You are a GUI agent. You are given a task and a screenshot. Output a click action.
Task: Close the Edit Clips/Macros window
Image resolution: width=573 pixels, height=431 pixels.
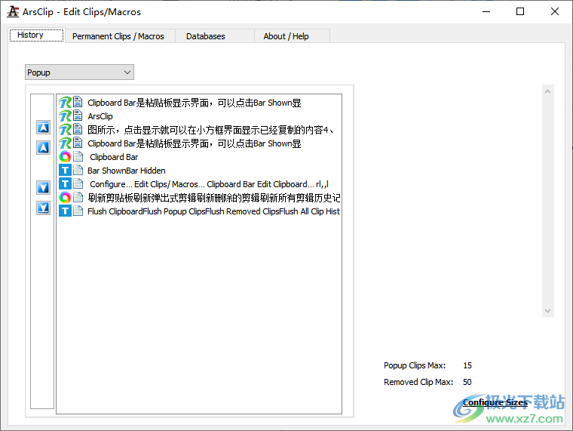coord(554,12)
